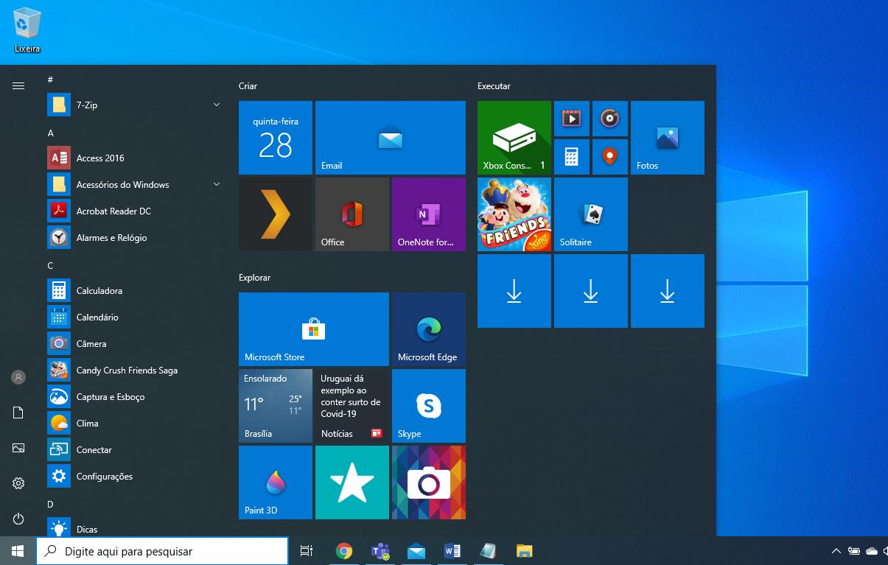Click the # letter header in app list
The image size is (888, 565).
[50, 80]
